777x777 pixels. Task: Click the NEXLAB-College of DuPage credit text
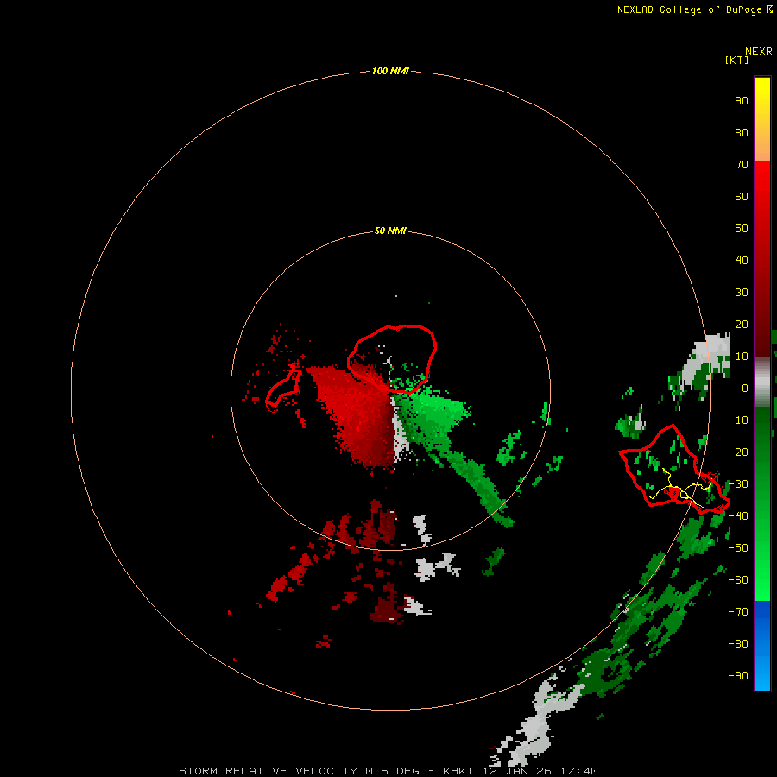tap(694, 9)
